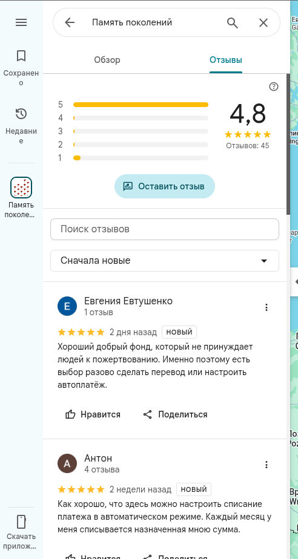
Task: Open Евгения Евтушенко profile avatar
Action: click(67, 306)
